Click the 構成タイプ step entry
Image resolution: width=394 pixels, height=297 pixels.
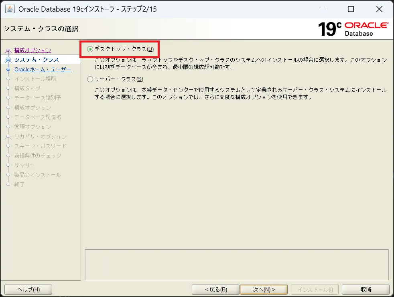pos(27,88)
